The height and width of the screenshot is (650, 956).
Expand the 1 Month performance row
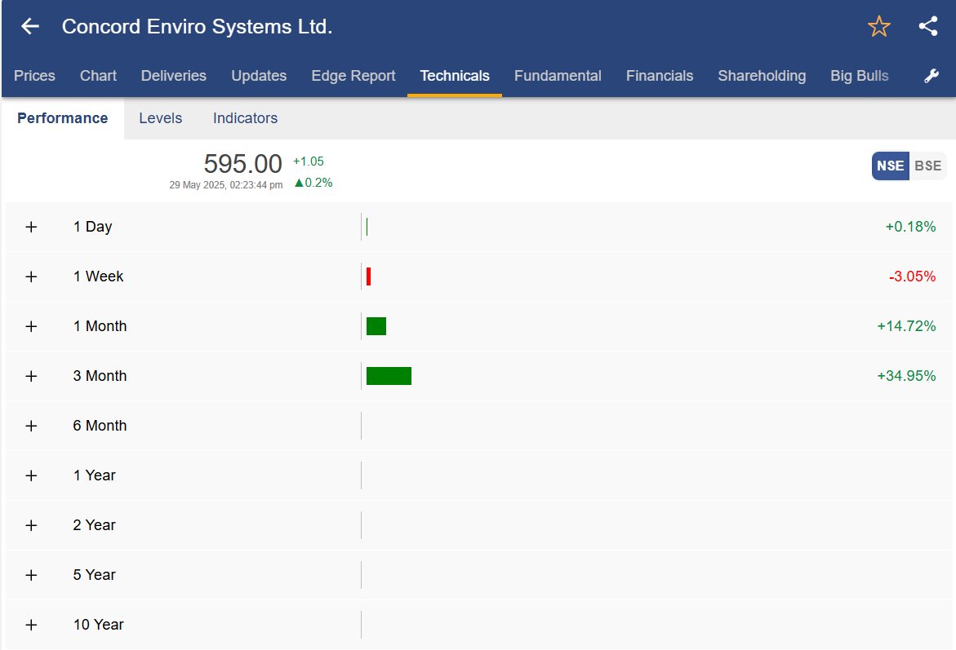pyautogui.click(x=31, y=326)
